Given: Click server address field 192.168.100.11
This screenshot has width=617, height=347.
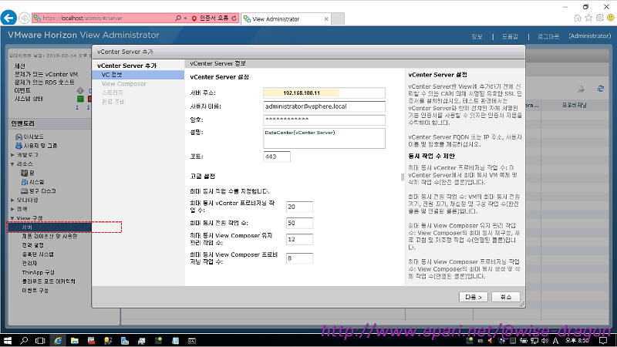Looking at the screenshot, I should (x=324, y=93).
